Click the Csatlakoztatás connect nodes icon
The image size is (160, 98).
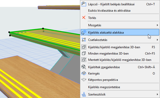tap(84, 40)
